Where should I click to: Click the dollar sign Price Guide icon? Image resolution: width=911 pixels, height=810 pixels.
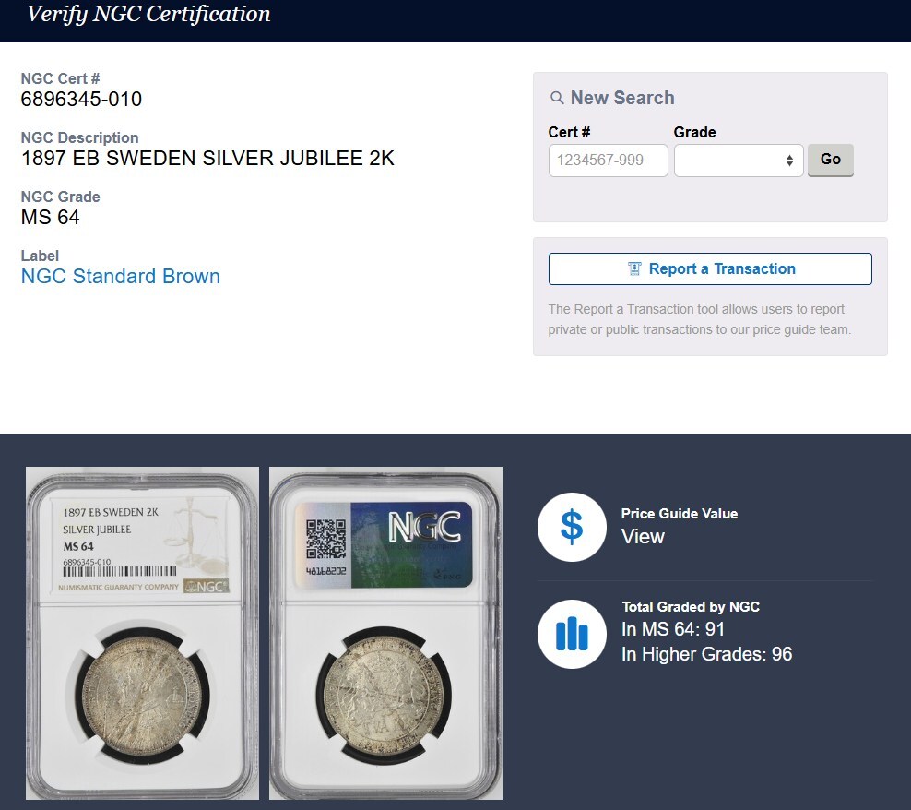tap(572, 527)
